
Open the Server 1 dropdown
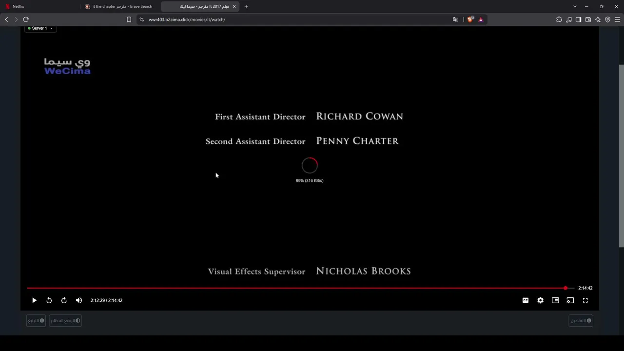[40, 28]
